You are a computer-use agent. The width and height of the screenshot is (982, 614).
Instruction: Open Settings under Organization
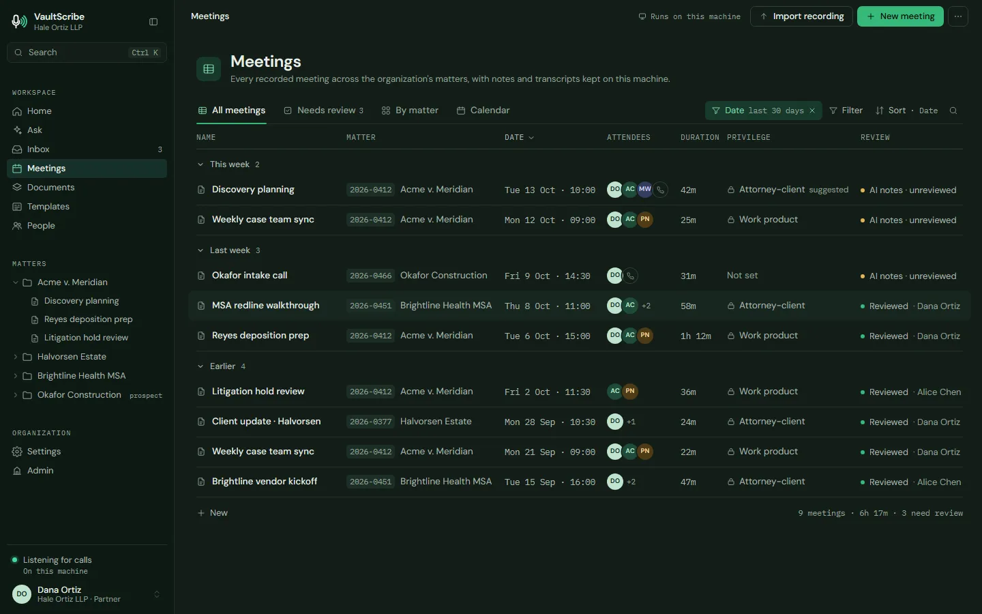[87, 452]
